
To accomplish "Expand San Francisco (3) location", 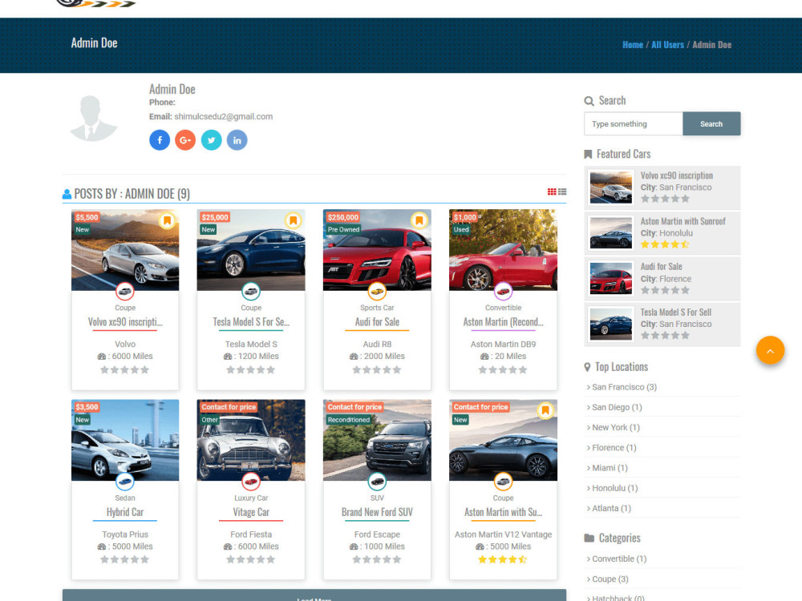I will [x=624, y=387].
